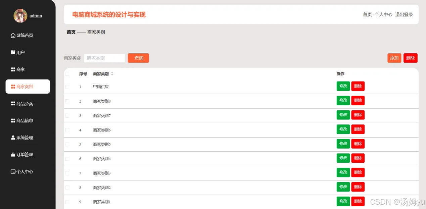Click 退出登录 to log out
Screen dimensions: 426x209
pos(404,14)
